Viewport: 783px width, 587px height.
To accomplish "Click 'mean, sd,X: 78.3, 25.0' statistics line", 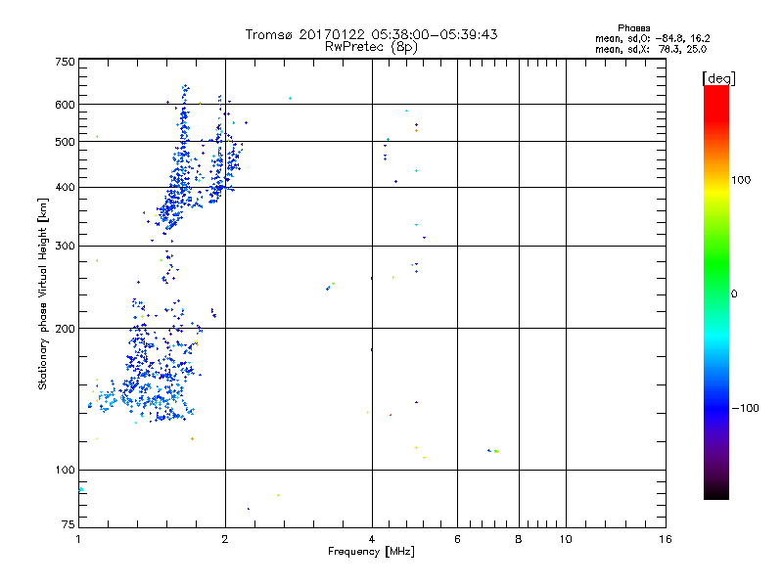I will click(x=651, y=49).
